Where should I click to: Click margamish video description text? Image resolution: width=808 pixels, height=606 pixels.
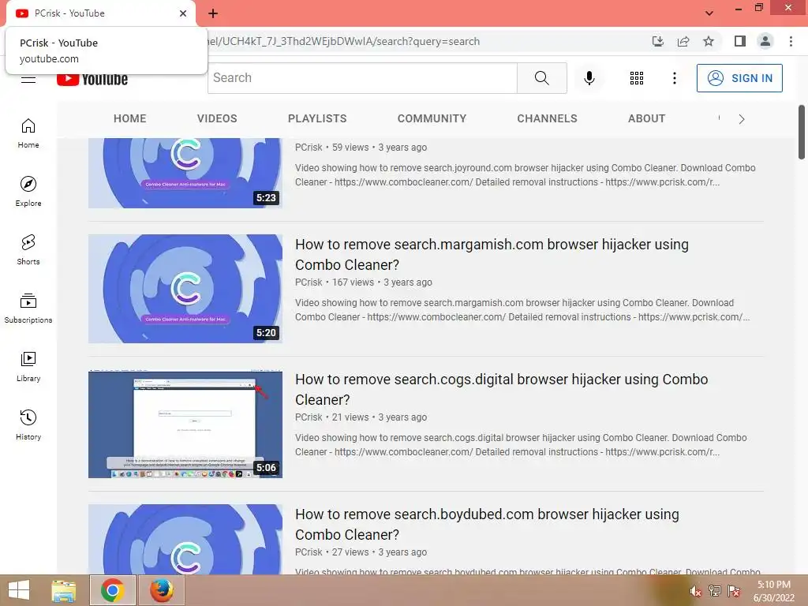522,309
